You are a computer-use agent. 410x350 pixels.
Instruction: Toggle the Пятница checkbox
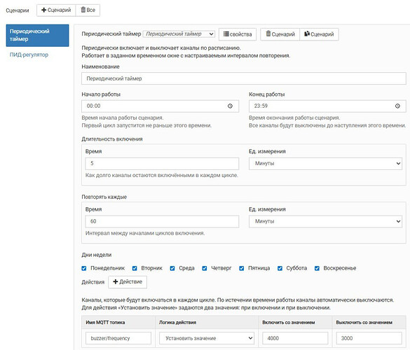click(242, 268)
